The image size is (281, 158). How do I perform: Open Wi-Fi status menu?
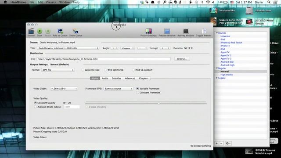(208, 2)
